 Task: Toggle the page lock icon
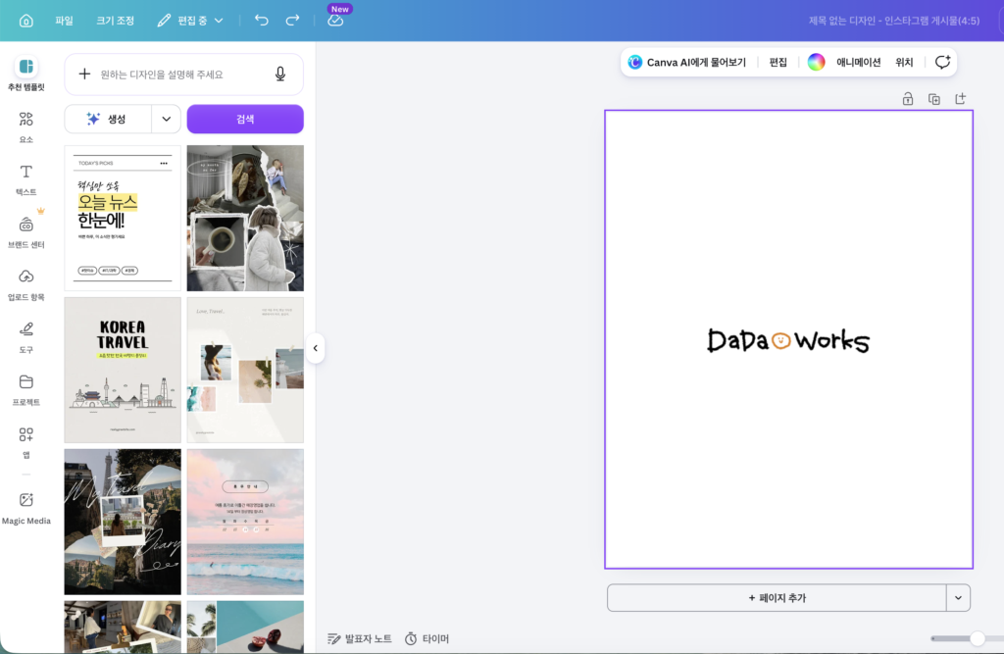coord(907,99)
